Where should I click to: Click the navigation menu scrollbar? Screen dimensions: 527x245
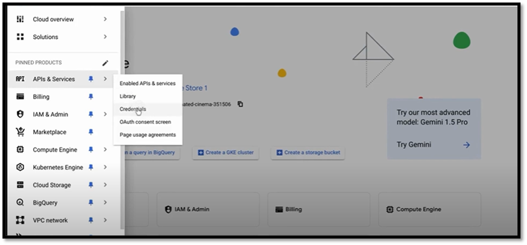[123, 119]
